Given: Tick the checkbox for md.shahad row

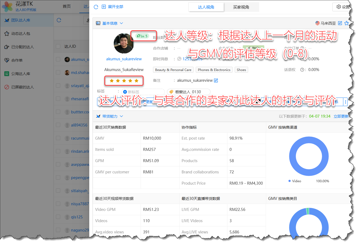Looking at the screenshot, I should pos(58,72).
